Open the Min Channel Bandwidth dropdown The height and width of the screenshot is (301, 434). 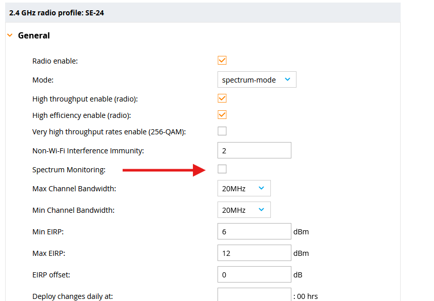(244, 210)
